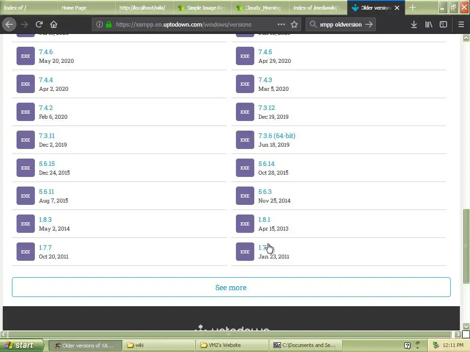Switch to the Home Page tab
The height and width of the screenshot is (352, 470).
coord(86,7)
